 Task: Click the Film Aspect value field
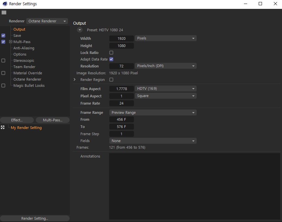[x=121, y=89]
